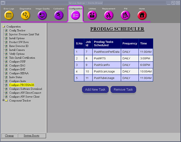Collapse the Configuration root folder
The width and height of the screenshot is (181, 142).
point(4,27)
